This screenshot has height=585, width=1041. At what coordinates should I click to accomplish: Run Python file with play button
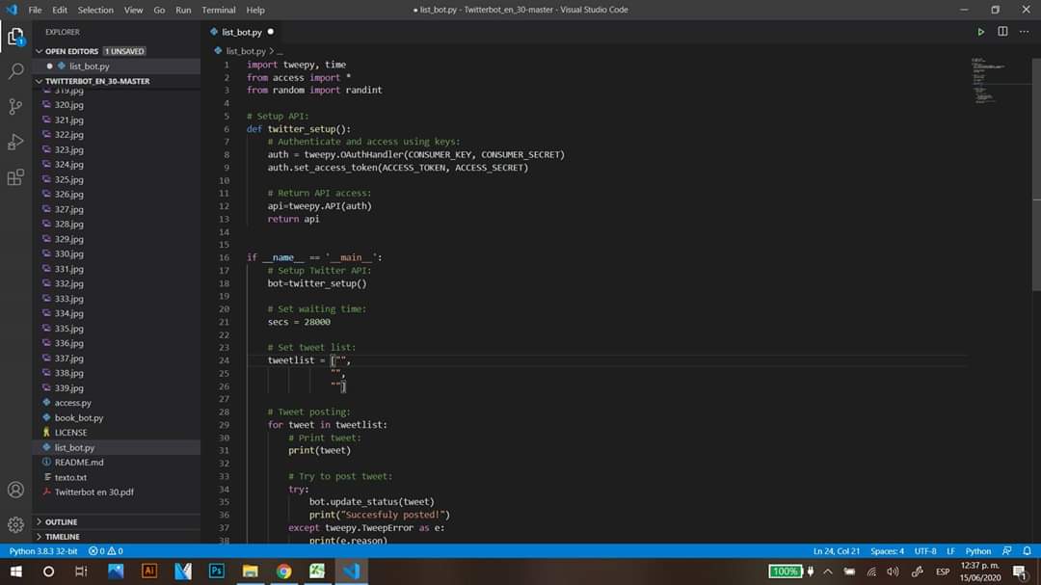[980, 32]
